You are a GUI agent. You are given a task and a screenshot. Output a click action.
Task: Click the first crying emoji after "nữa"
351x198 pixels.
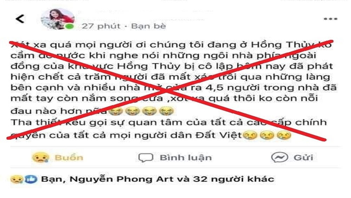click(x=115, y=111)
